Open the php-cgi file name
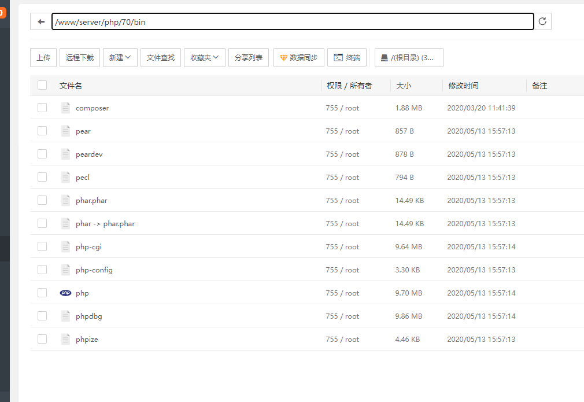This screenshot has width=584, height=402. click(88, 246)
